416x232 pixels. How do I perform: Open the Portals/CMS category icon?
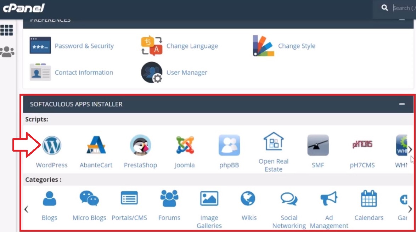tap(129, 198)
